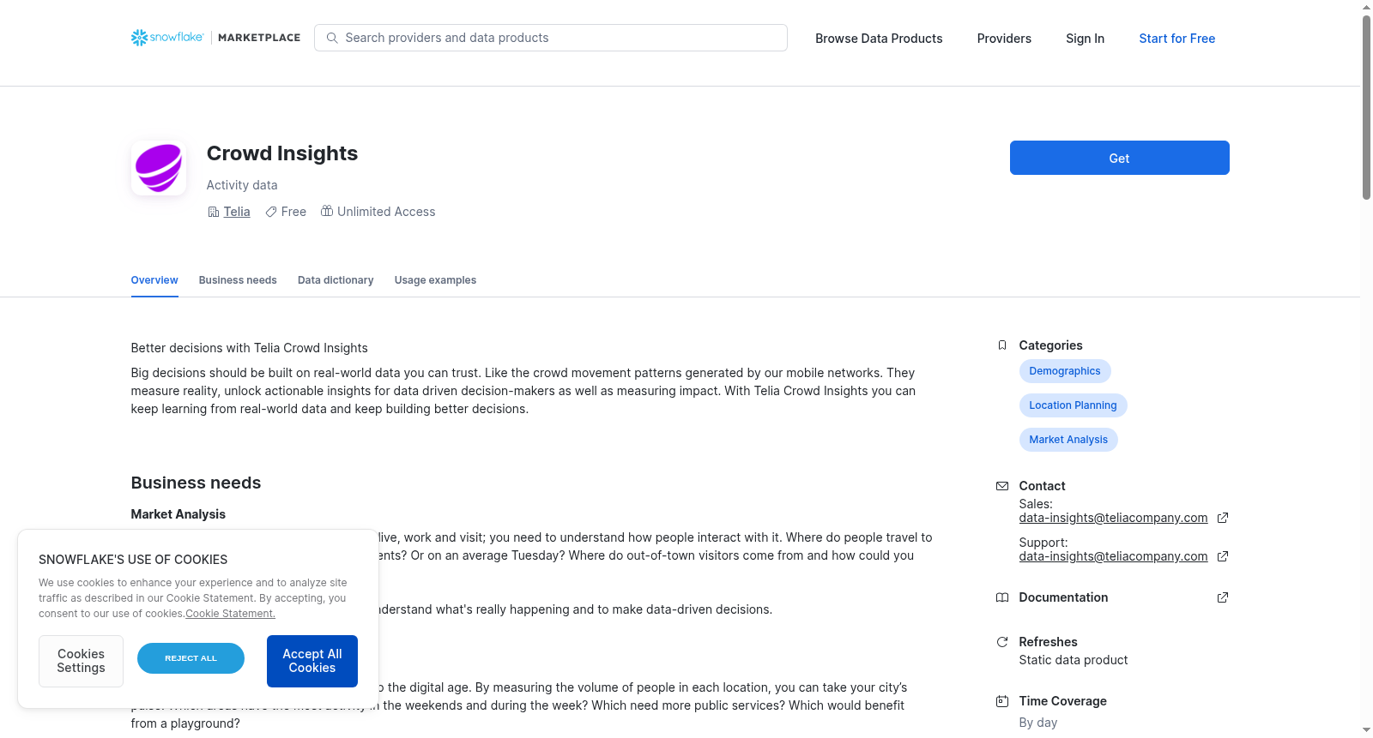Click 'Better decisions with Telia Crowd Insights' text

pos(249,348)
